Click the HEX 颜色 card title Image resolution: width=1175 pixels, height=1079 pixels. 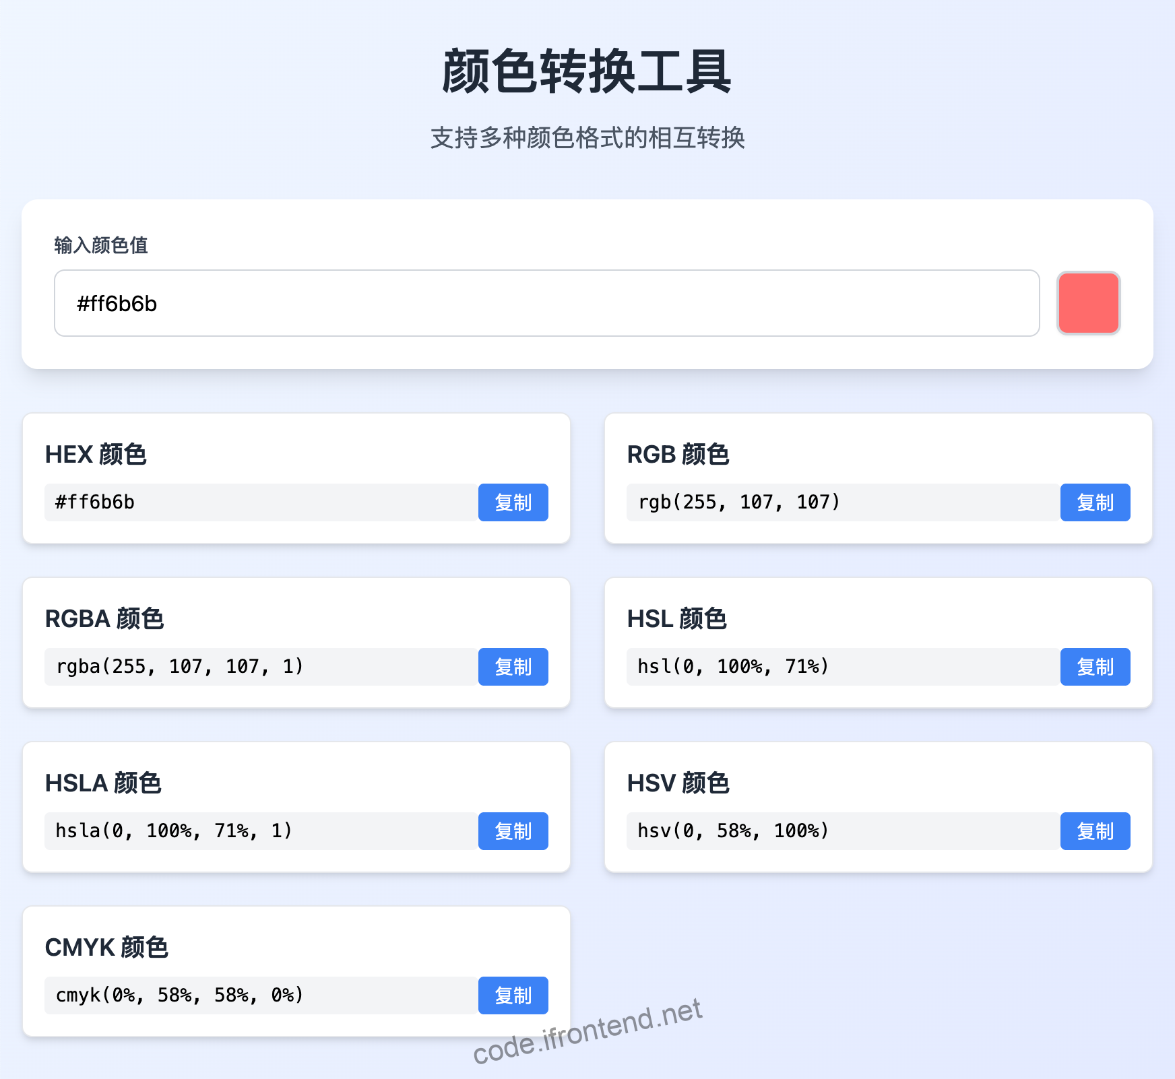click(x=96, y=455)
